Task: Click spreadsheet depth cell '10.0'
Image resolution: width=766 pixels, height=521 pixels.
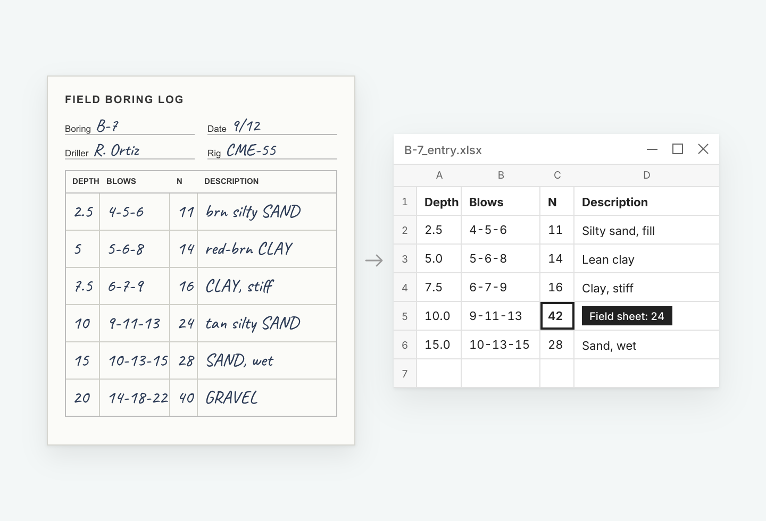Action: pyautogui.click(x=439, y=316)
